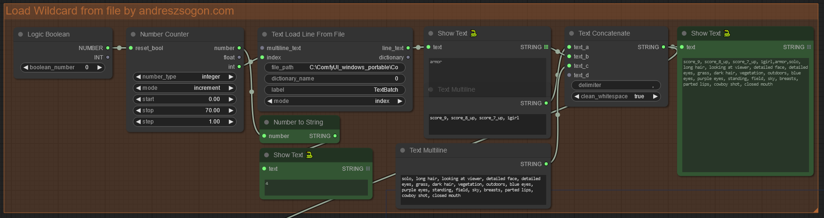Viewport: 824px width, 218px height.
Task: Collapse the Number Counter node via its dot
Action: click(x=133, y=34)
